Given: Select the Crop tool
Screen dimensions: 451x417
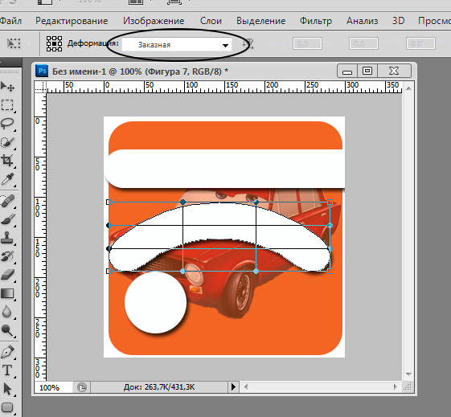Looking at the screenshot, I should 7,161.
